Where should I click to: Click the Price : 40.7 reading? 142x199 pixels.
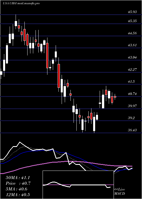click(x=18, y=183)
